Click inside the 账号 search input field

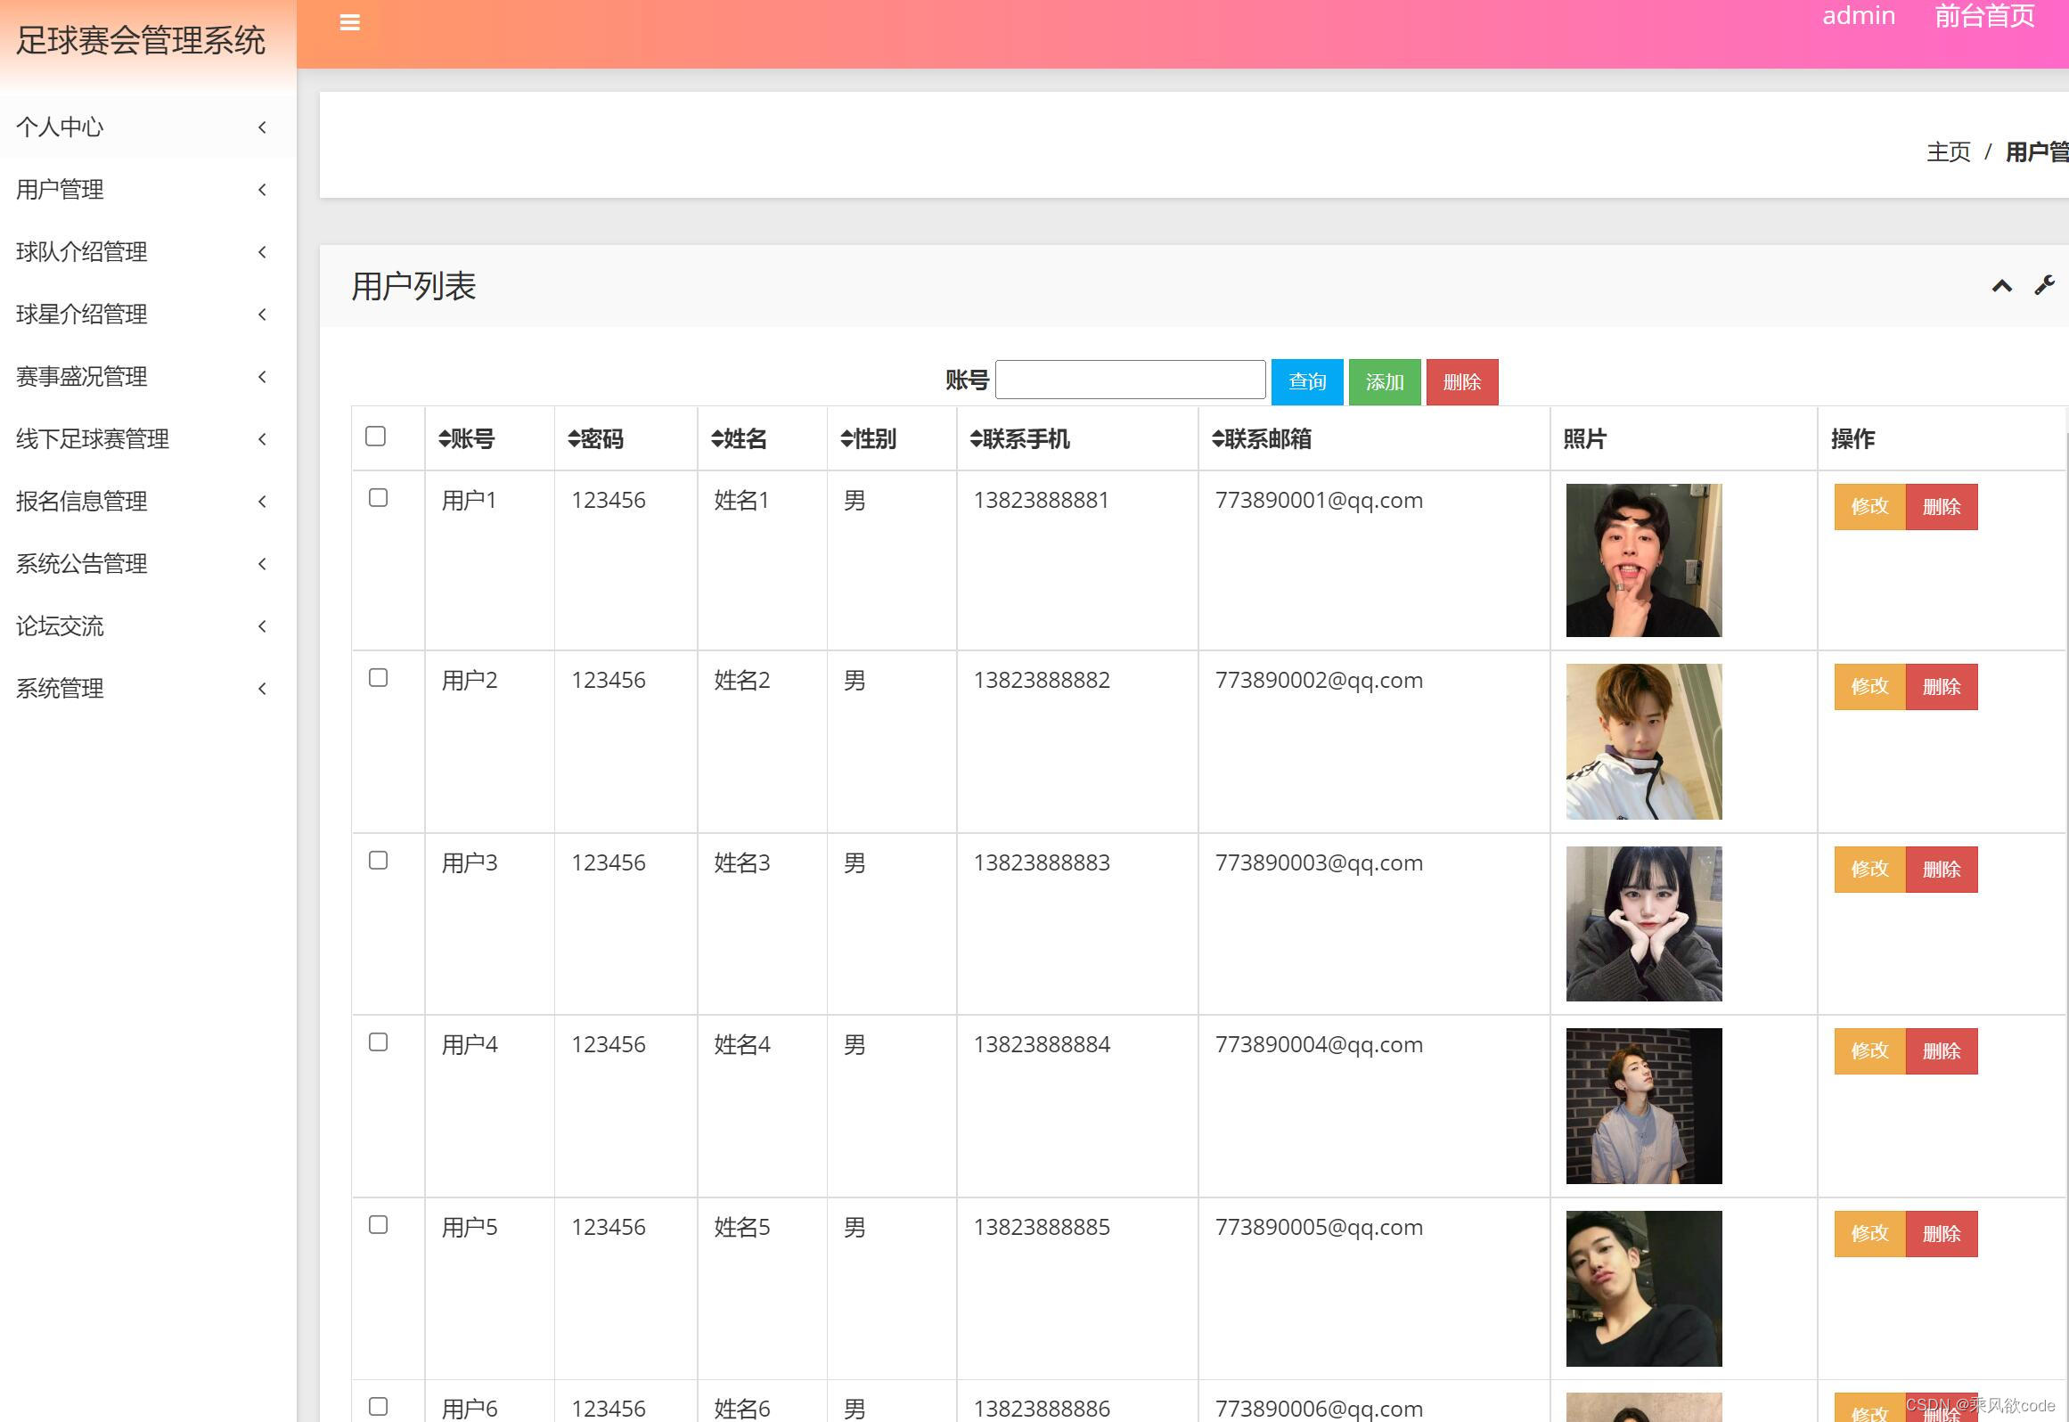1130,380
